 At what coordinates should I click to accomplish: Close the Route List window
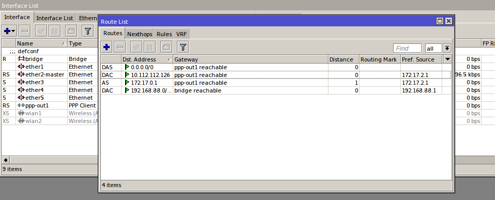(448, 21)
